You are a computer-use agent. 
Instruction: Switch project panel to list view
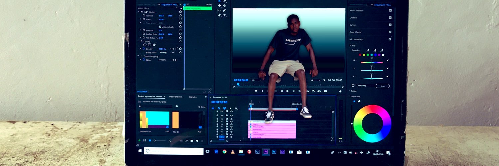point(145,140)
